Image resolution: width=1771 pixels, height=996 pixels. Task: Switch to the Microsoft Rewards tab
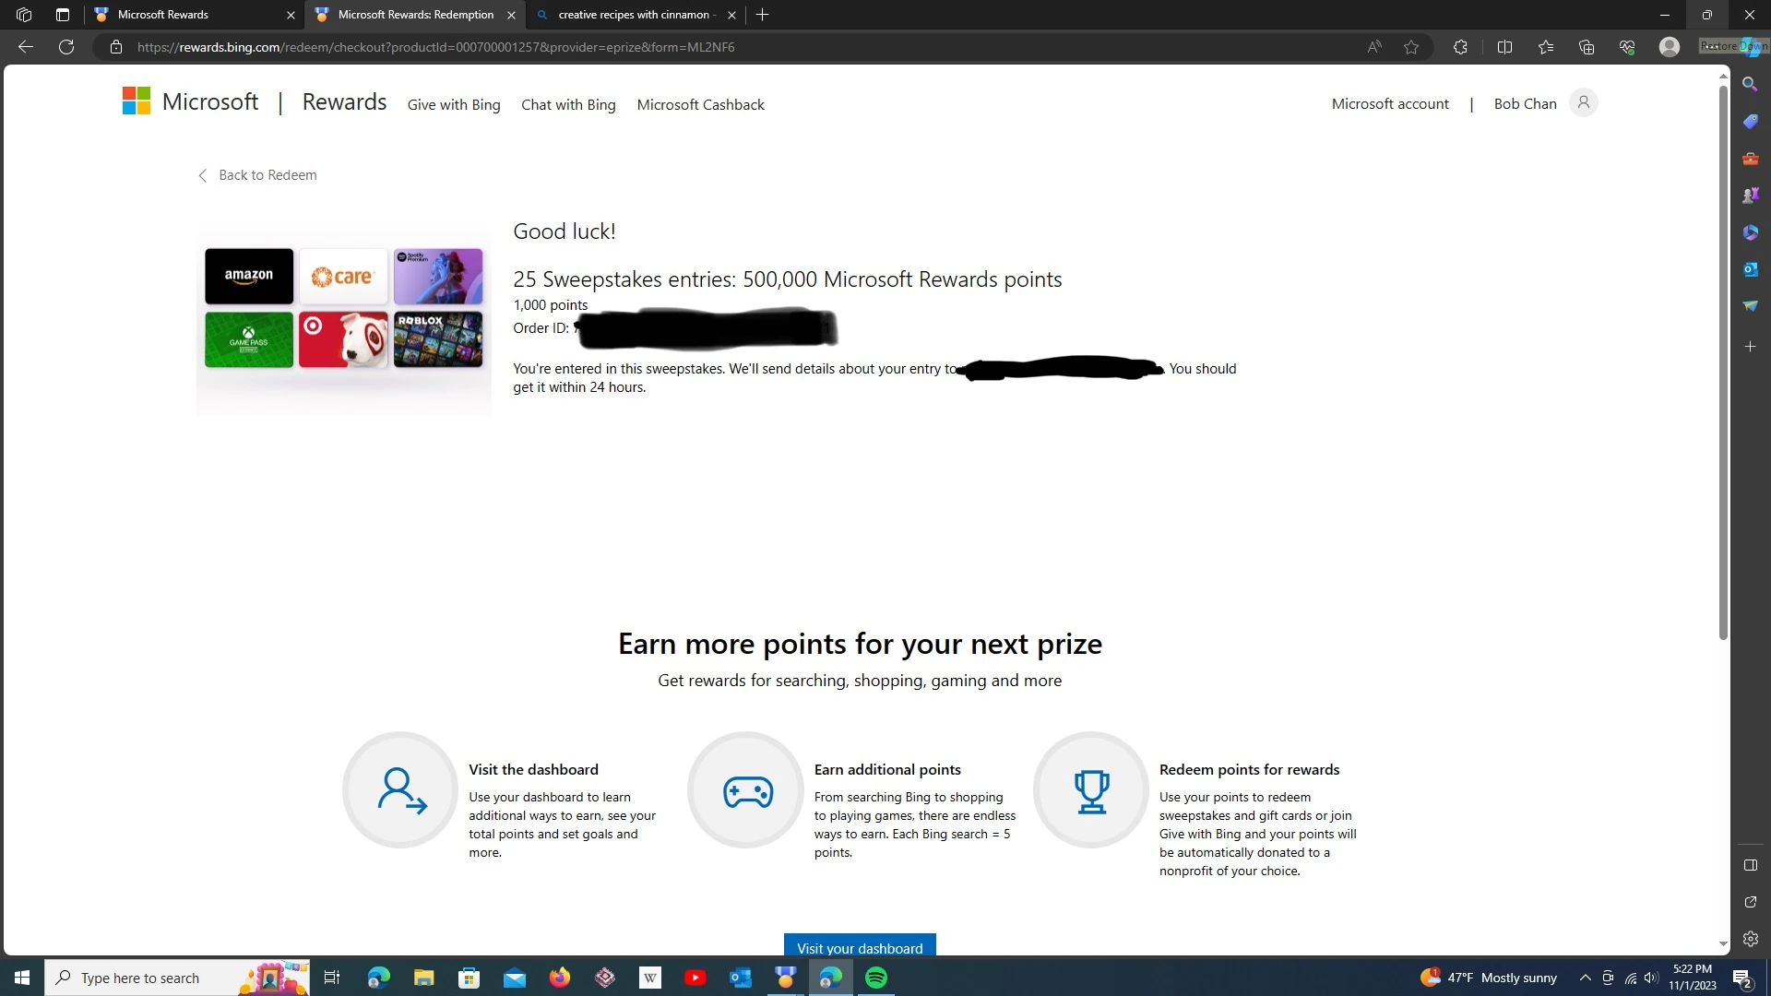[x=184, y=15]
